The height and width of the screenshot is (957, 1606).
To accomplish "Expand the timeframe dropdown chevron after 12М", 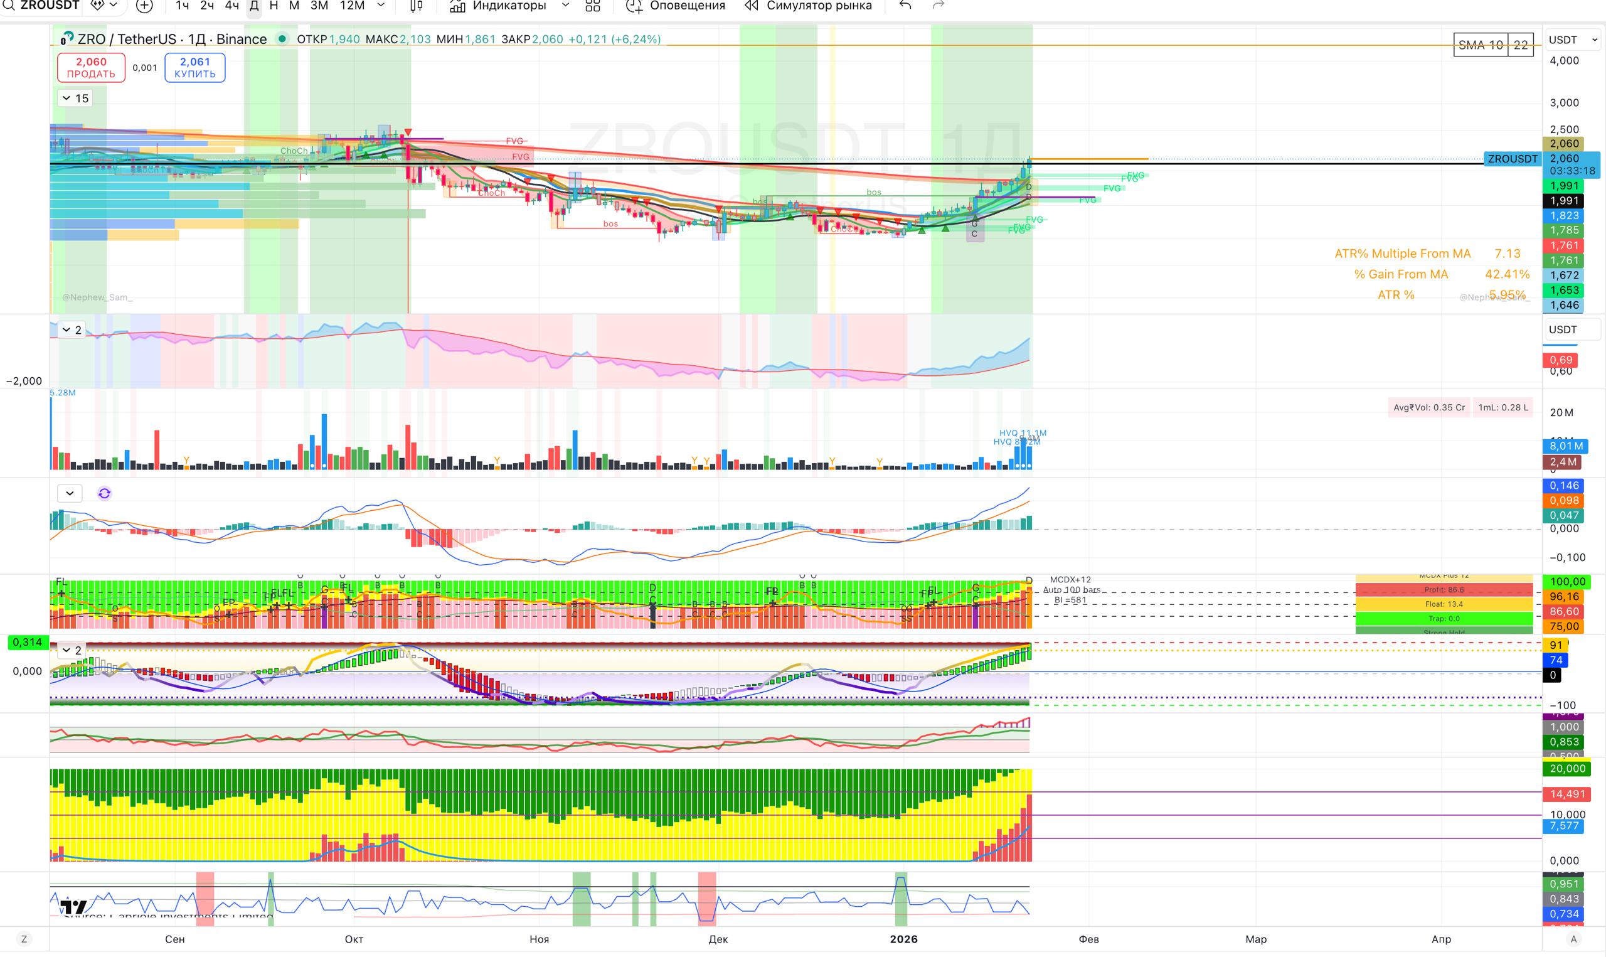I will (x=380, y=6).
